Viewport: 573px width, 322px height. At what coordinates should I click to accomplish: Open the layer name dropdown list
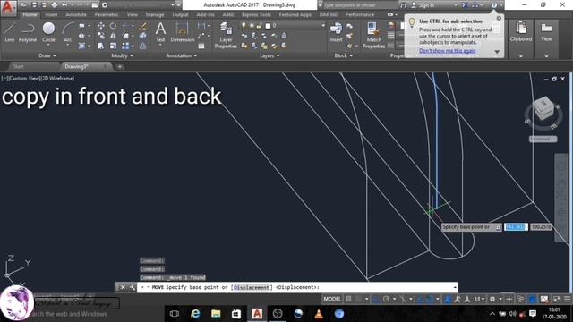[x=323, y=26]
